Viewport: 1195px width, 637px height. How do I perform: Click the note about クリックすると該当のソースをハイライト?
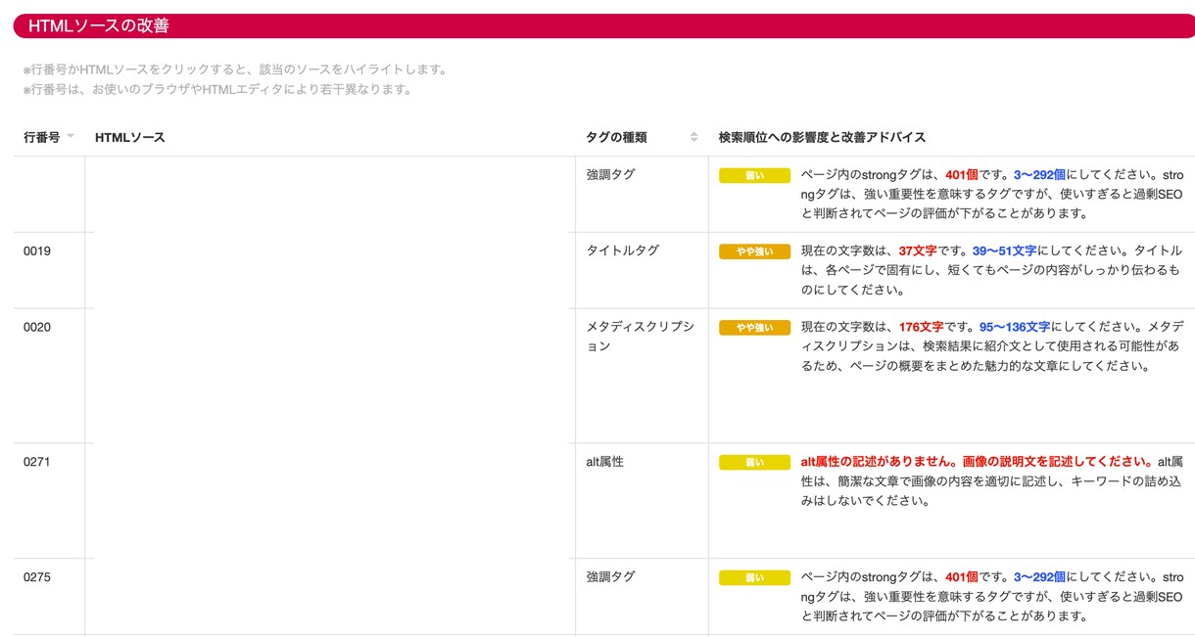tap(235, 69)
